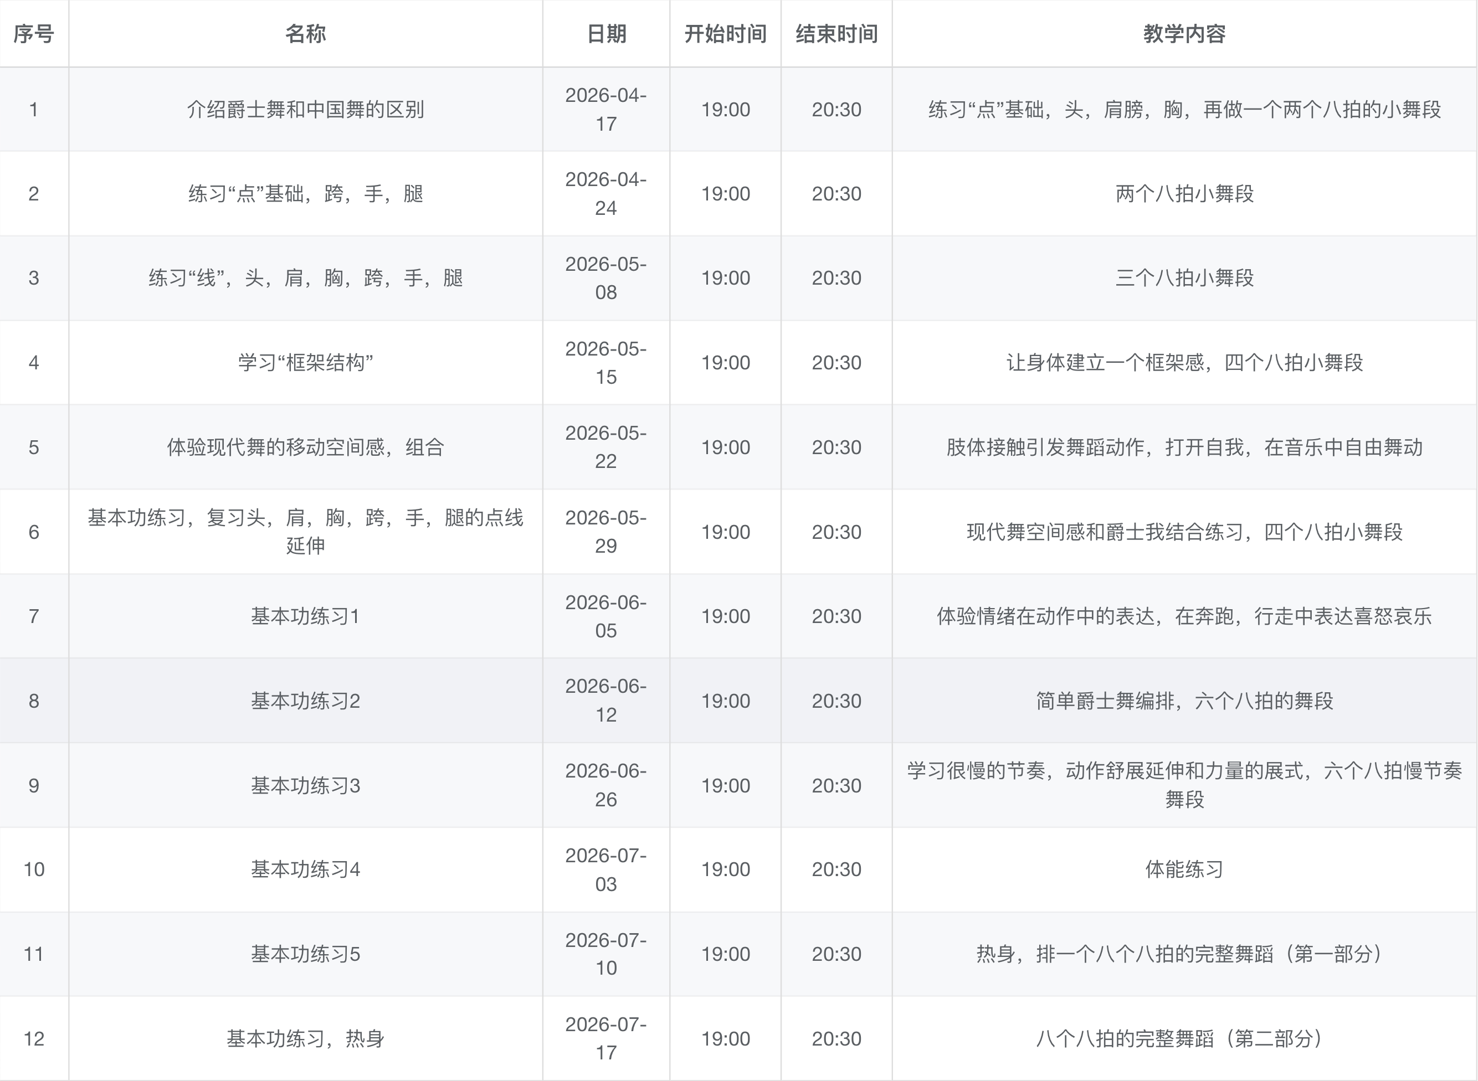Click sequence number 10 cell
The width and height of the screenshot is (1478, 1081).
point(33,869)
